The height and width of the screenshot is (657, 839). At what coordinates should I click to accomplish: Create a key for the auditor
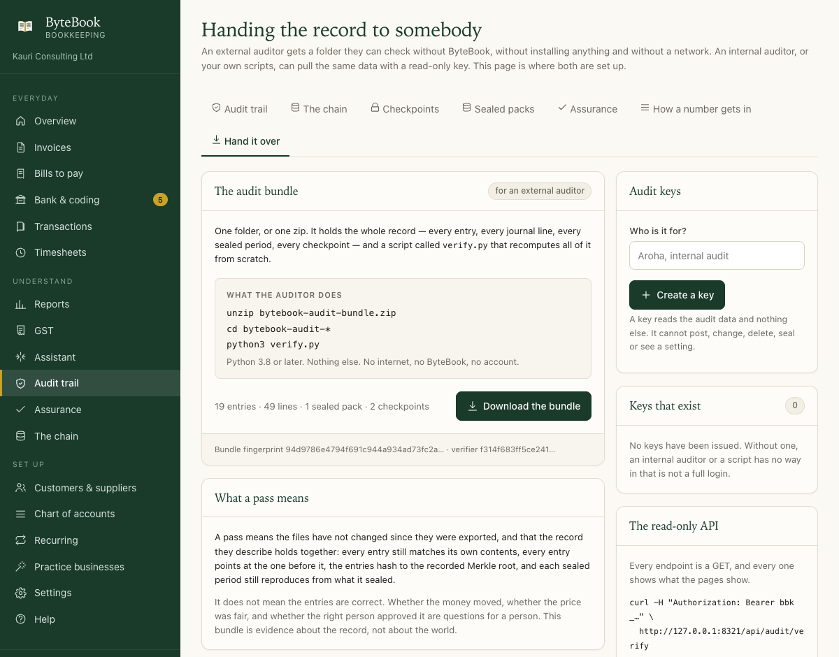(x=677, y=295)
